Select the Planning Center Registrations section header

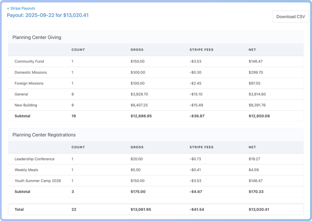coord(44,135)
